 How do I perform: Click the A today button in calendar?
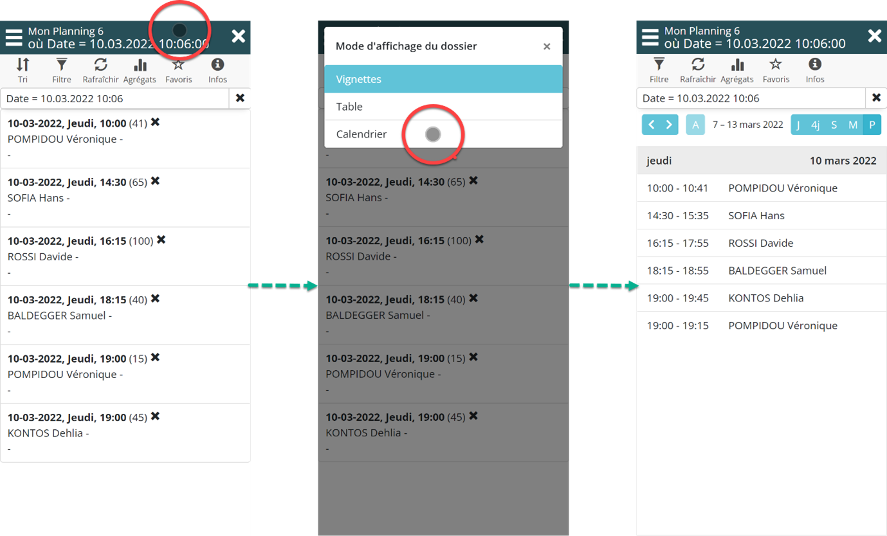[x=695, y=125]
